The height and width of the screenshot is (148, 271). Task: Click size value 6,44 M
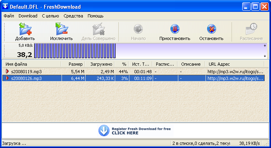[x=78, y=78]
